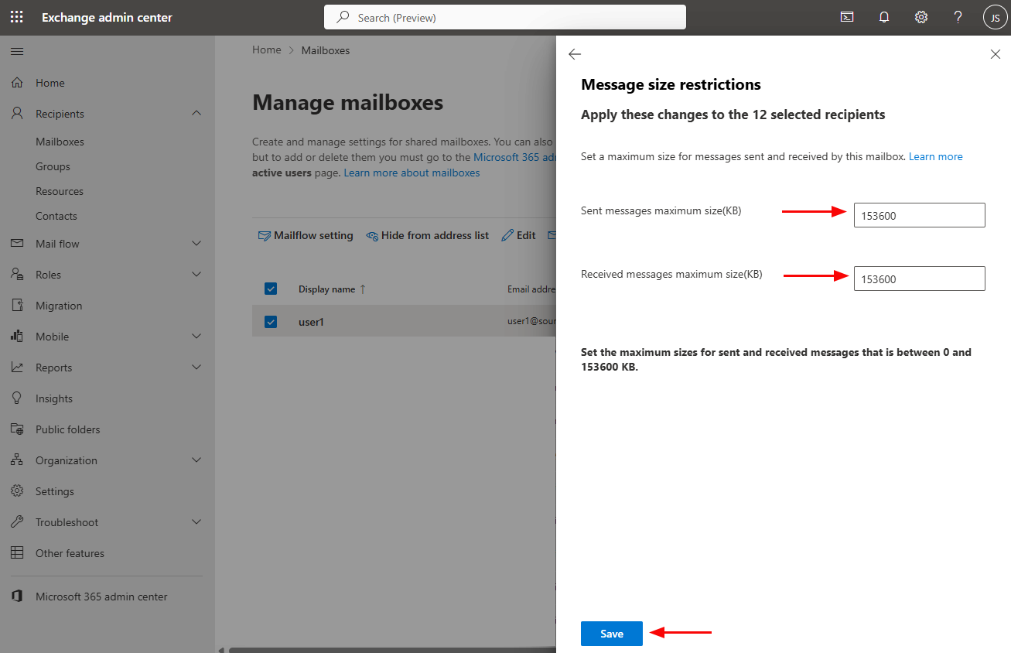Open the Learn more link in panel
This screenshot has width=1011, height=653.
[935, 156]
